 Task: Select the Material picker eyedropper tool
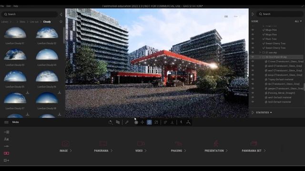(127, 122)
